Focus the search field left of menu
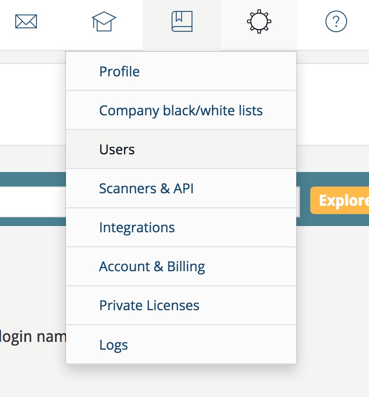369x397 pixels. click(33, 202)
